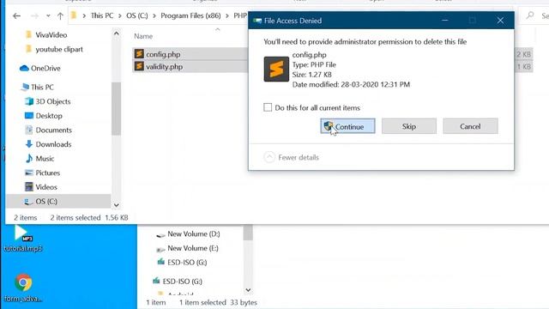This screenshot has height=309, width=549.
Task: Open Downloads in the navigation pane
Action: tap(53, 144)
